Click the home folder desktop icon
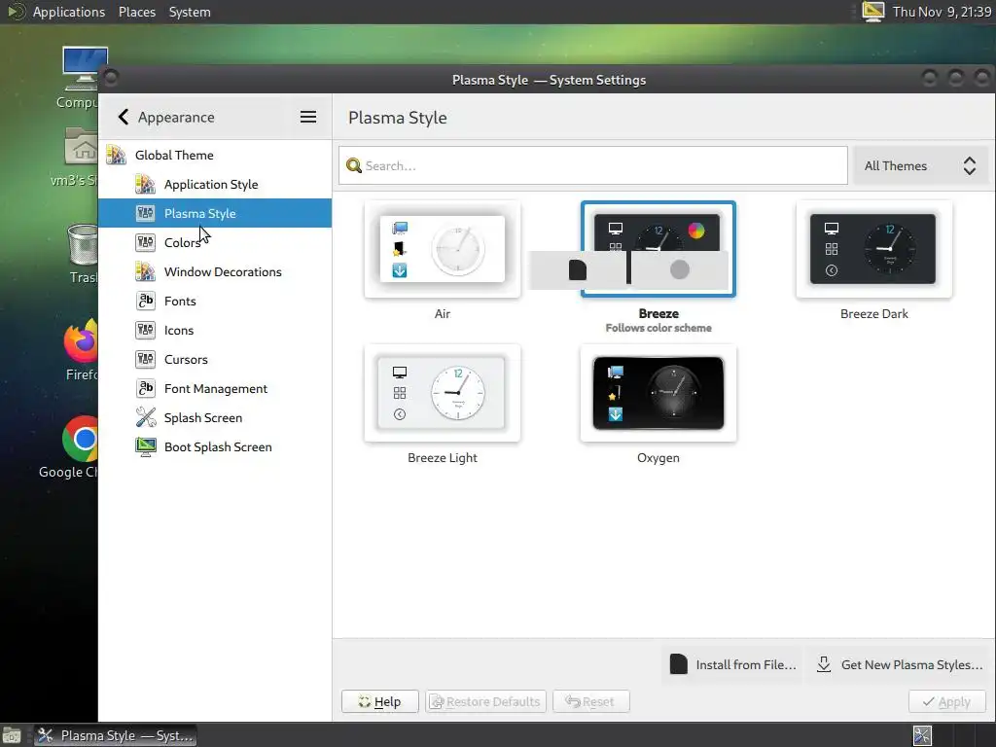Image resolution: width=996 pixels, height=747 pixels. [82, 146]
